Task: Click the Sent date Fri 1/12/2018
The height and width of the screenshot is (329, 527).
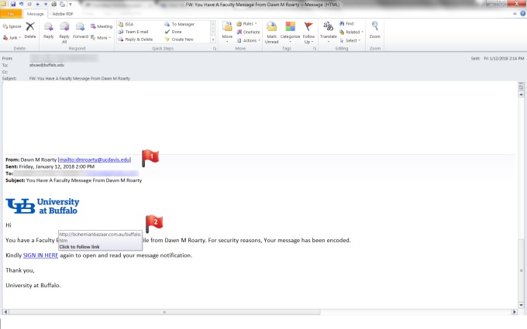Action: pos(504,58)
